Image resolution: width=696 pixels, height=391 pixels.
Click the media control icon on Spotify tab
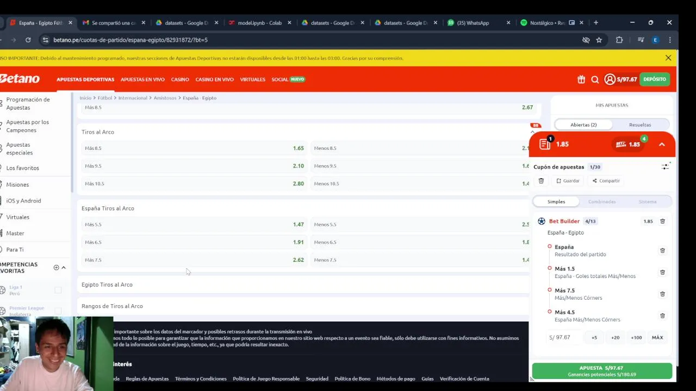point(571,23)
